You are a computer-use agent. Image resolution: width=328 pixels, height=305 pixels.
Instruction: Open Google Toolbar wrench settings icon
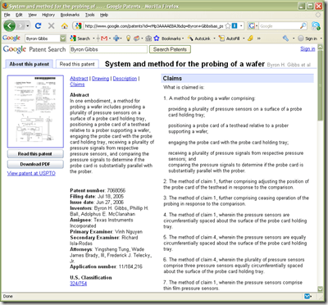pyautogui.click(x=285, y=39)
